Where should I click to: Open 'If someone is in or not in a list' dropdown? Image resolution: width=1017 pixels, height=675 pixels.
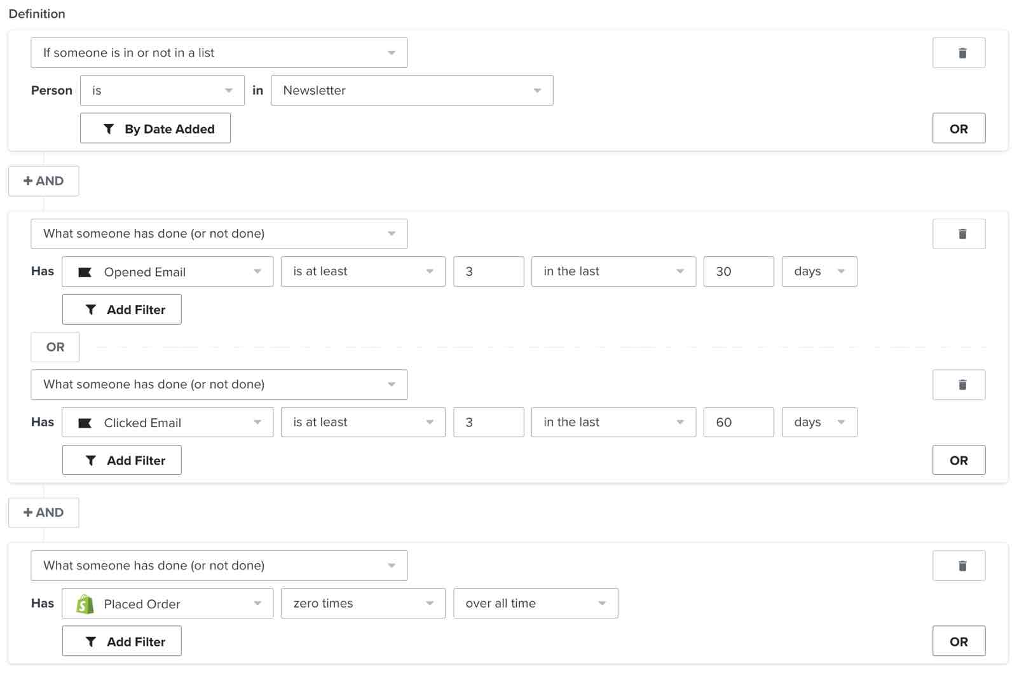tap(219, 53)
